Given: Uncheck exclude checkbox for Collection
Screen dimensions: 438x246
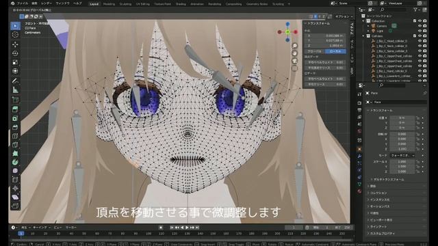Looking at the screenshot, I should tap(415, 21).
